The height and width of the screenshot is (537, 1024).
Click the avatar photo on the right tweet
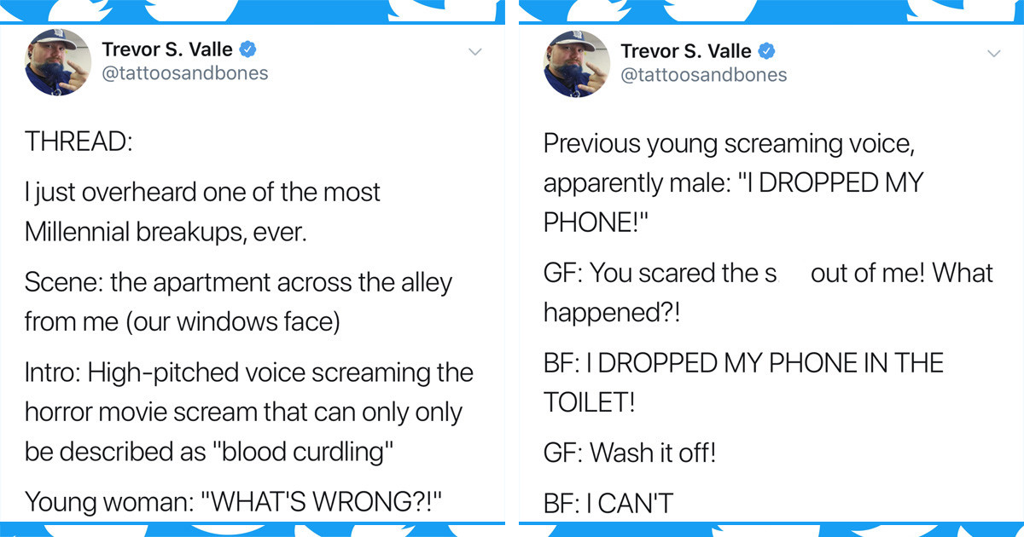point(577,65)
